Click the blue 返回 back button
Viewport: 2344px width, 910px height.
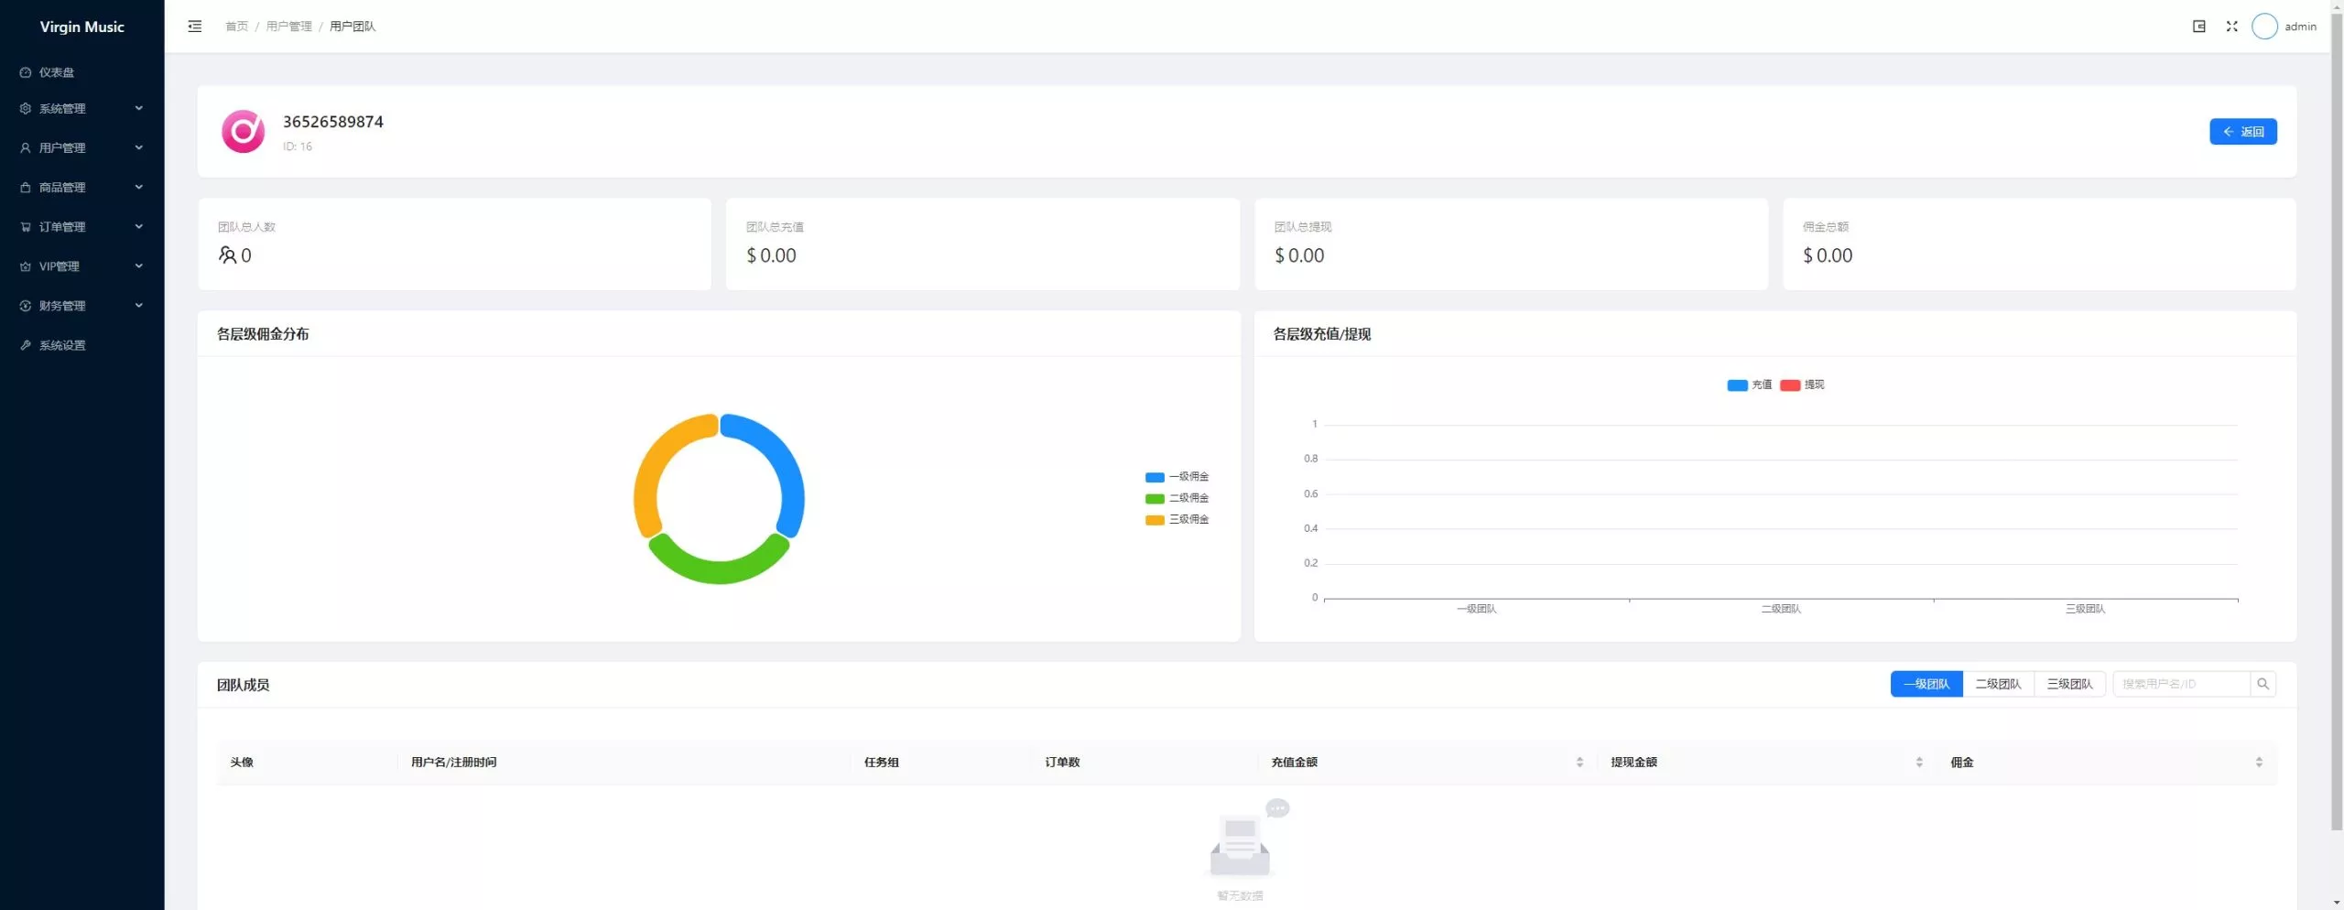pos(2242,132)
